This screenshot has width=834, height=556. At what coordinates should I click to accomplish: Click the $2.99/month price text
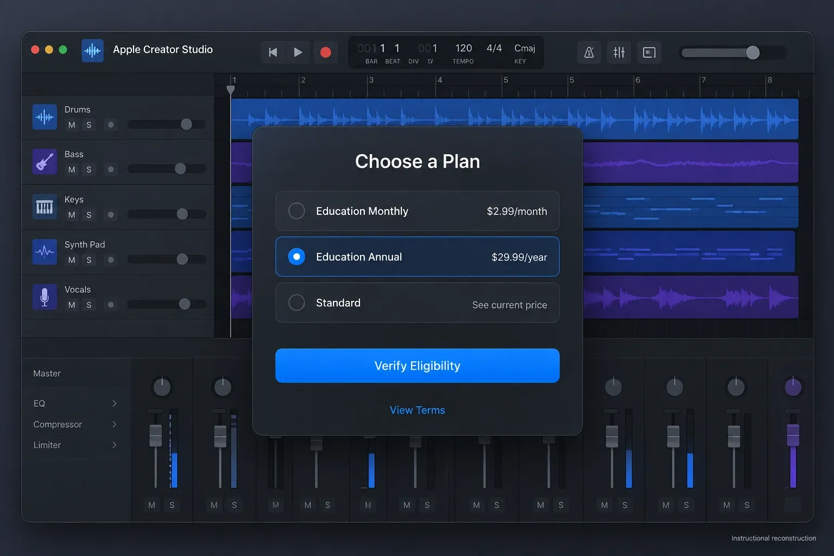point(517,211)
